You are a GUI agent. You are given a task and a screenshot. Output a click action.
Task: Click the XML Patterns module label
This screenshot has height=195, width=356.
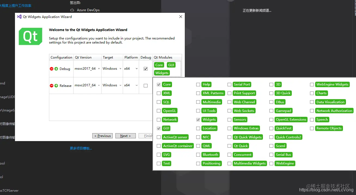[x=213, y=93]
